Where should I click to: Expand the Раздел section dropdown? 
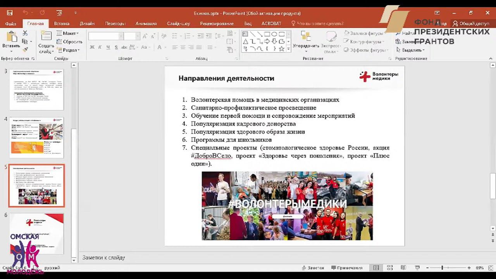click(x=68, y=50)
